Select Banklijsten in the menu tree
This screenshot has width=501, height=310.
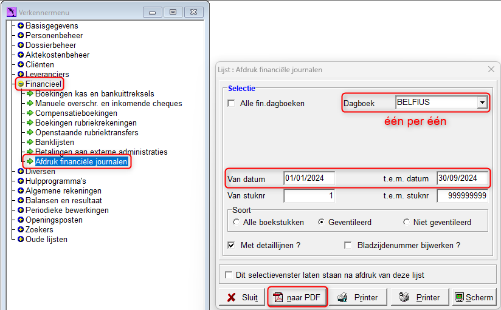pos(55,142)
